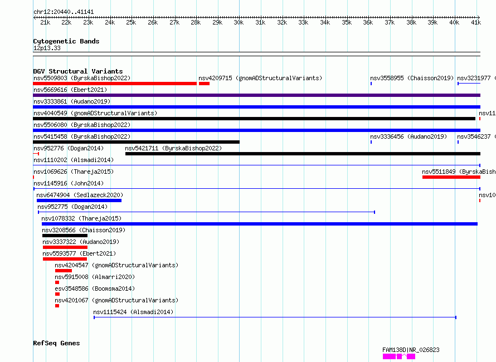Open esv3548586 (Boomsma2014) label
This screenshot has width=496, height=362.
pyautogui.click(x=95, y=288)
